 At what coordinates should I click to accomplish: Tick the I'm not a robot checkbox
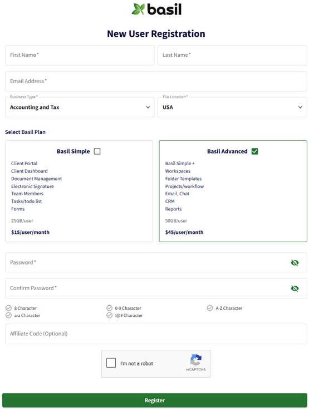pyautogui.click(x=111, y=363)
